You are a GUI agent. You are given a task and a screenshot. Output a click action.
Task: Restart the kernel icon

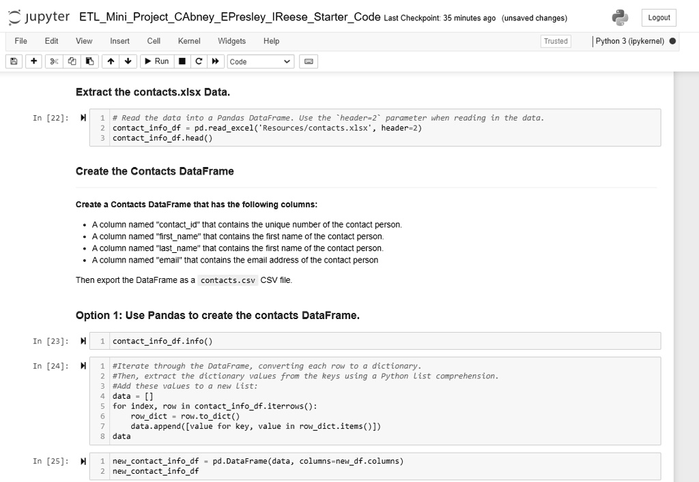point(199,61)
